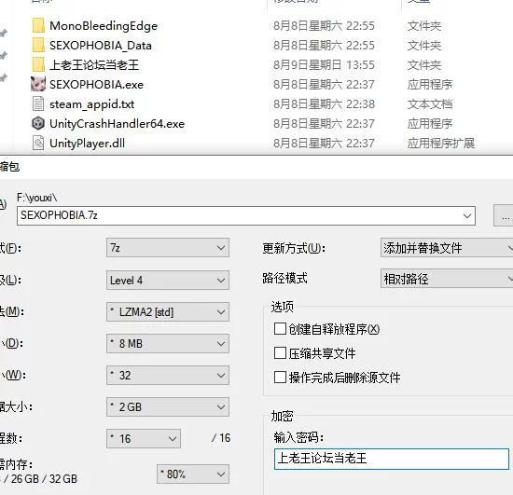This screenshot has width=513, height=495.
Task: Click the F:\youxi\ path label
Action: point(37,198)
